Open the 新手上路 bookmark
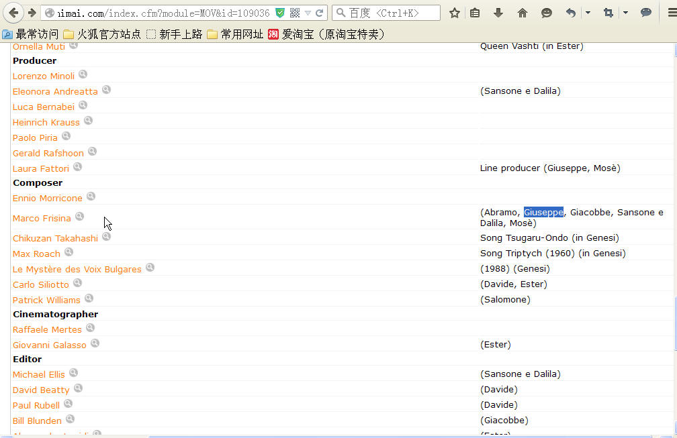 pyautogui.click(x=175, y=34)
